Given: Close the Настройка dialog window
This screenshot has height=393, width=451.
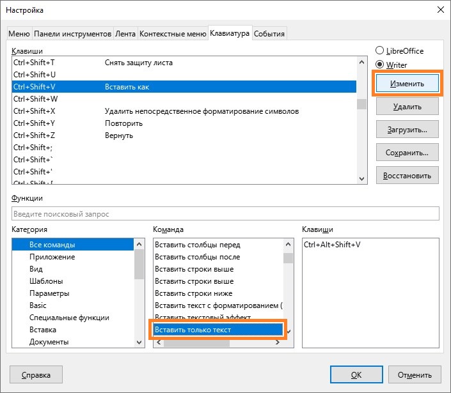Looking at the screenshot, I should 439,10.
